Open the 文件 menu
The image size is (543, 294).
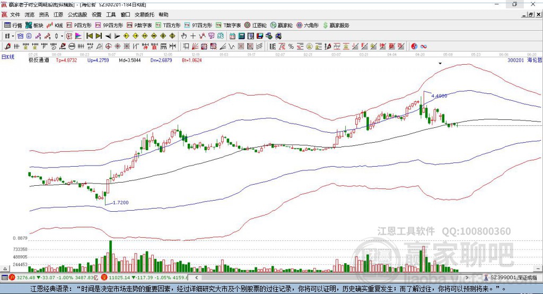click(x=15, y=14)
